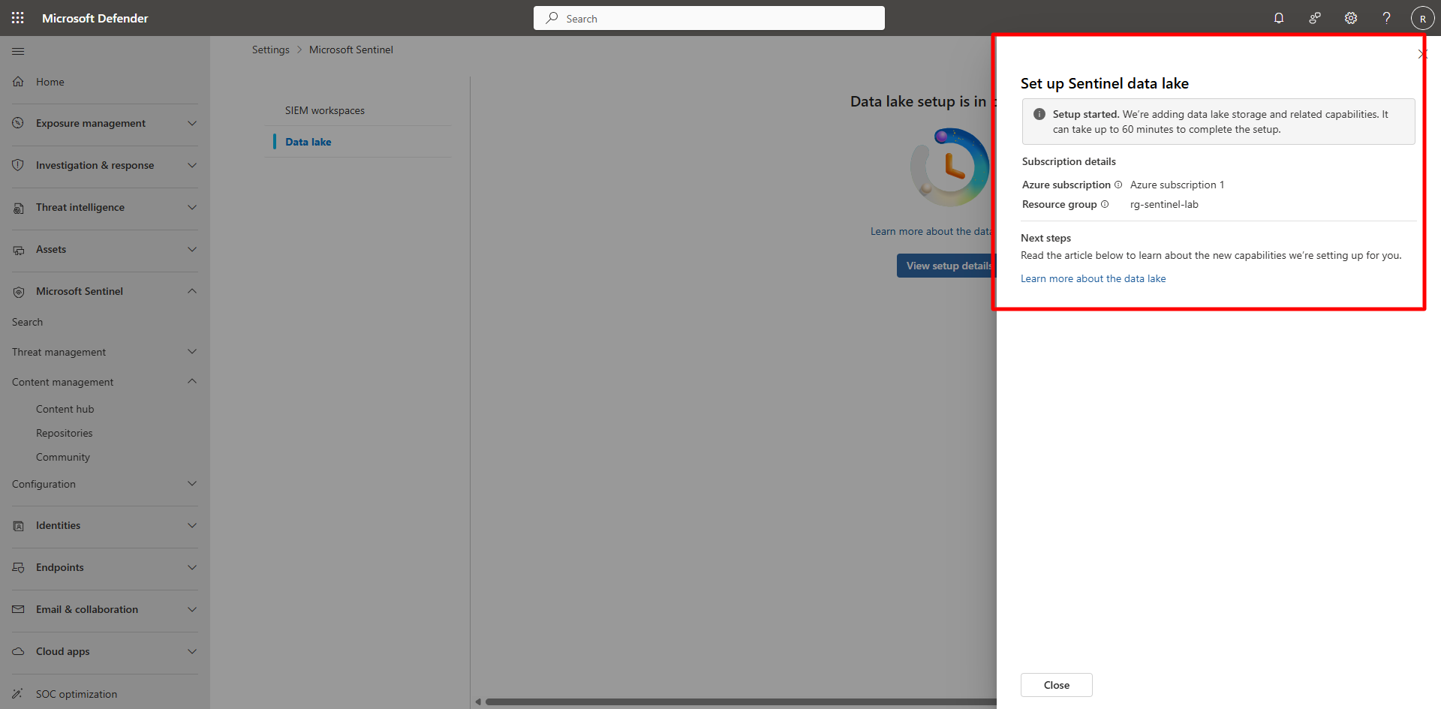The height and width of the screenshot is (709, 1441).
Task: Expand Cloud apps chevron
Action: [192, 651]
